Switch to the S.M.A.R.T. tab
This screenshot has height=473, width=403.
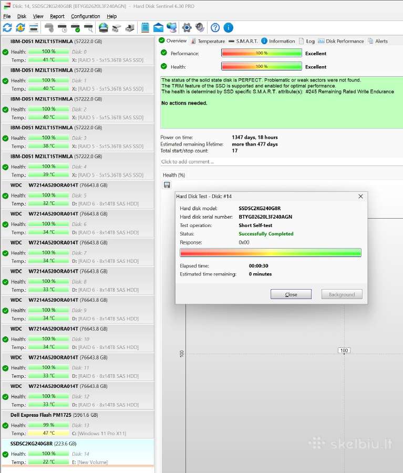pyautogui.click(x=243, y=41)
